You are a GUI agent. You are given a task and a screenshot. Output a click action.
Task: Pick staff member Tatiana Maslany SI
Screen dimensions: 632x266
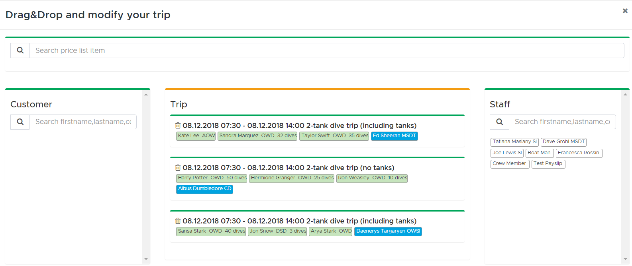point(515,142)
